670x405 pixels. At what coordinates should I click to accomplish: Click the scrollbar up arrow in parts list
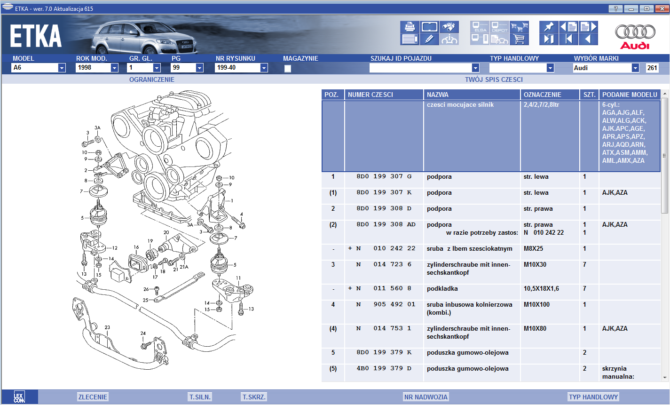point(665,94)
